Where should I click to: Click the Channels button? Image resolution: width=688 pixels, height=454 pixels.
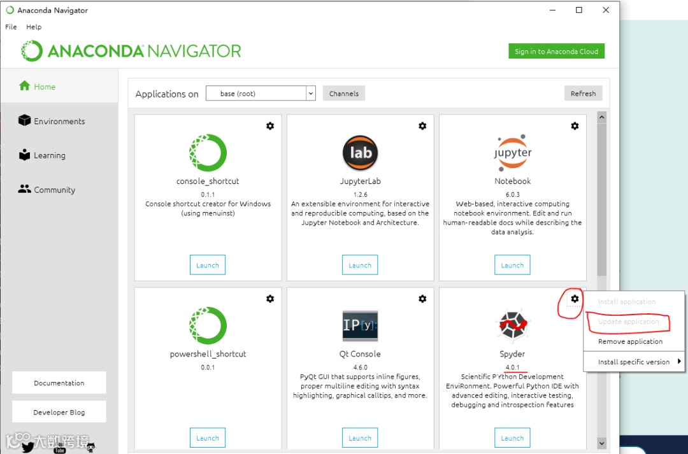(344, 93)
